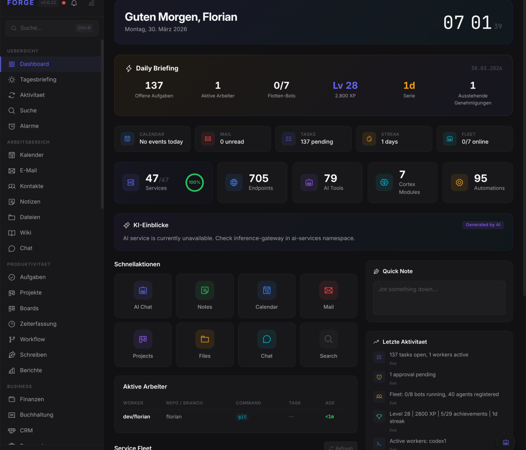Screen dimensions: 526x450
Task: Open the Mail quick action
Action: click(x=328, y=296)
